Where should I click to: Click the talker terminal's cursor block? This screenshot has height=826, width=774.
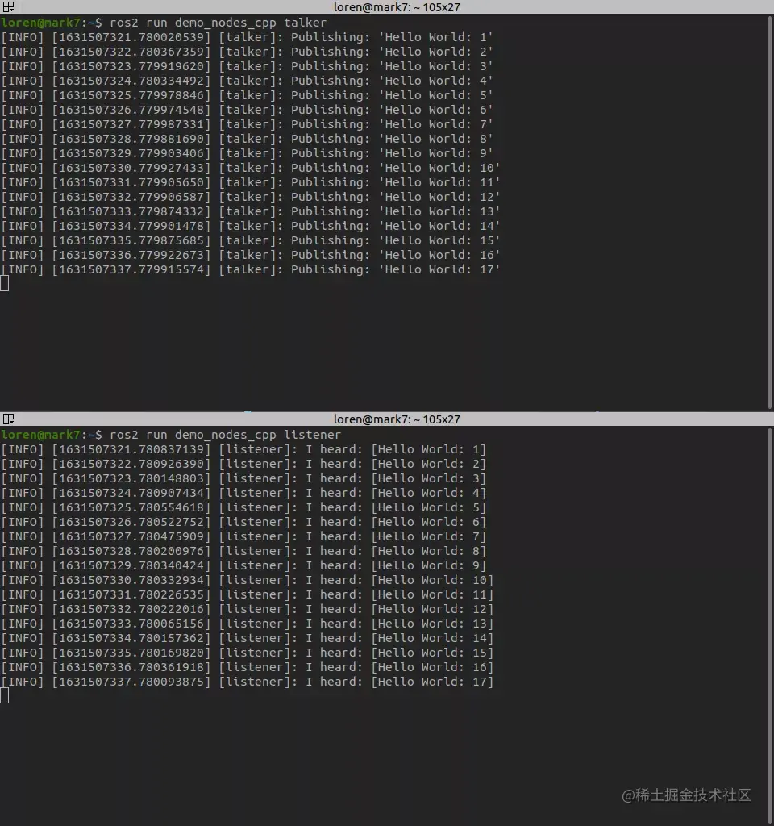[x=5, y=284]
